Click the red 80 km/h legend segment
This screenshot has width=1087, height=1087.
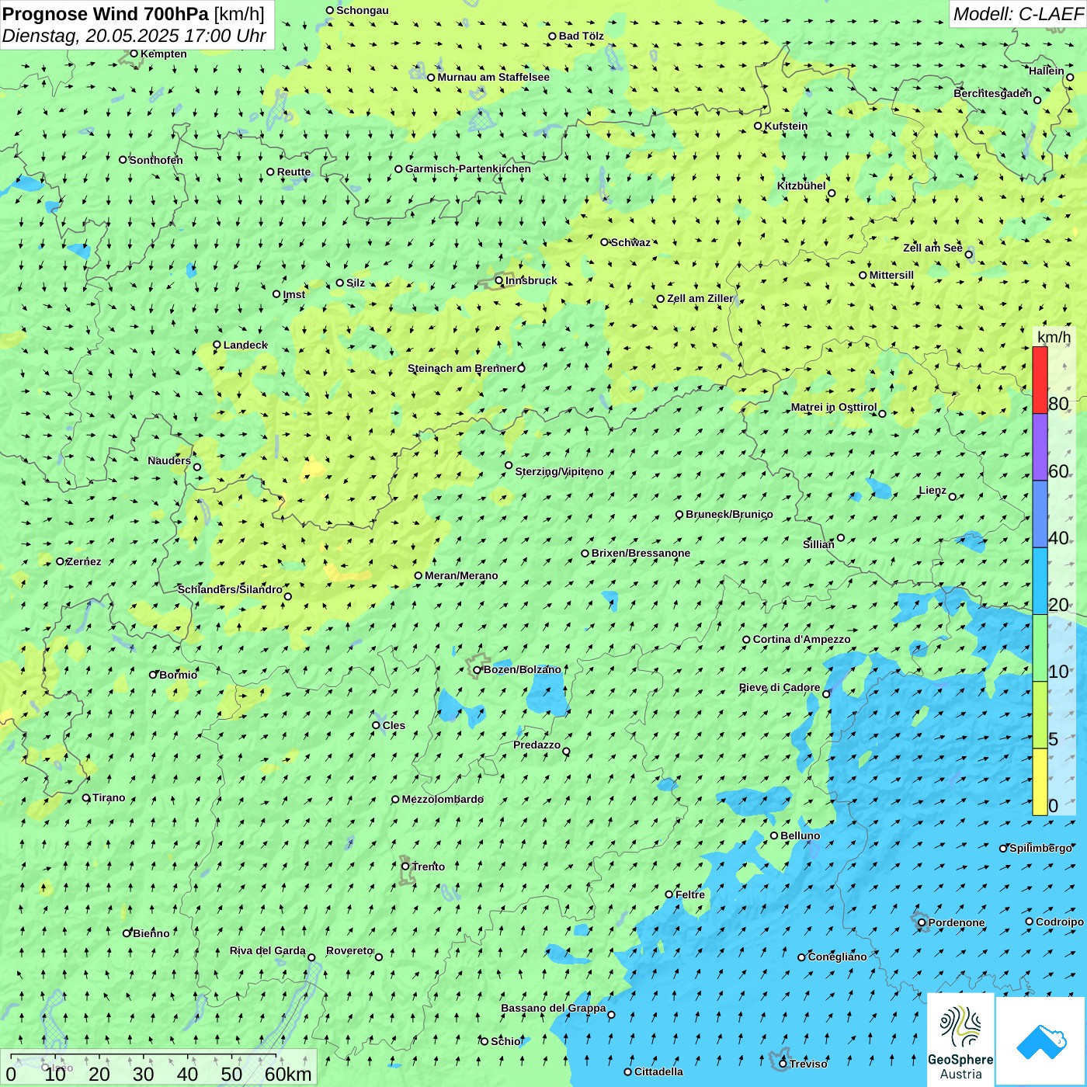coord(1040,380)
